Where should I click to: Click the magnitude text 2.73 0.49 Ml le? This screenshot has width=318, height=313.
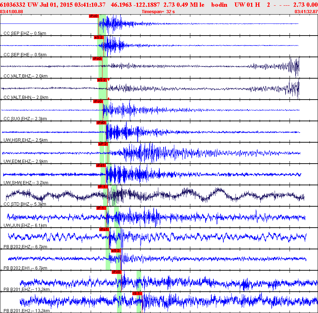pos(184,5)
